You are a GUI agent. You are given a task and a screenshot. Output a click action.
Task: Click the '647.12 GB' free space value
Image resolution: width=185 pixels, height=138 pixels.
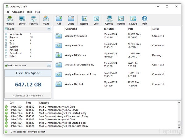(x=28, y=85)
